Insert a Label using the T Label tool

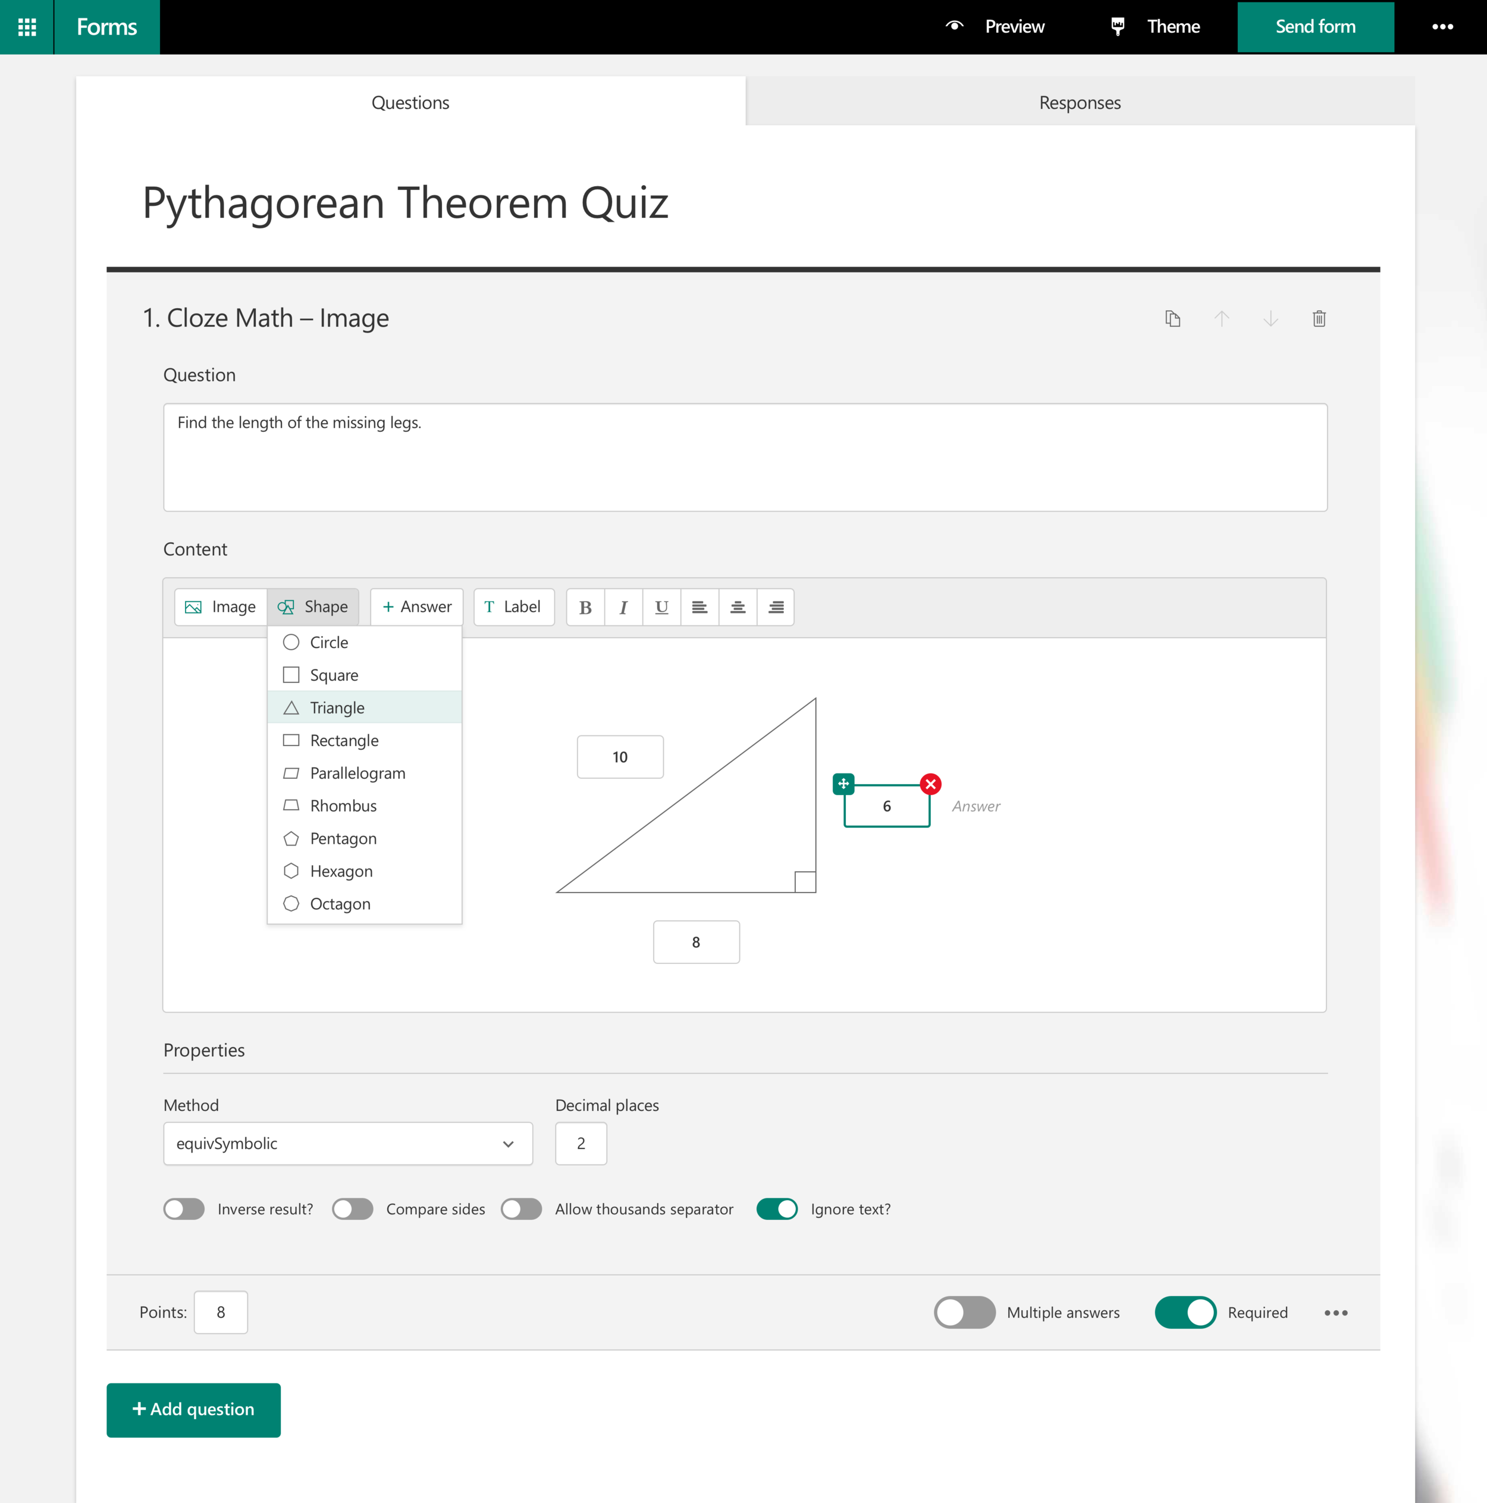[x=513, y=607]
